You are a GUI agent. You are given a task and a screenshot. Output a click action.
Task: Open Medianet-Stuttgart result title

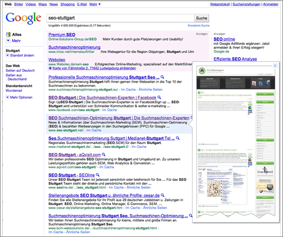(111, 138)
